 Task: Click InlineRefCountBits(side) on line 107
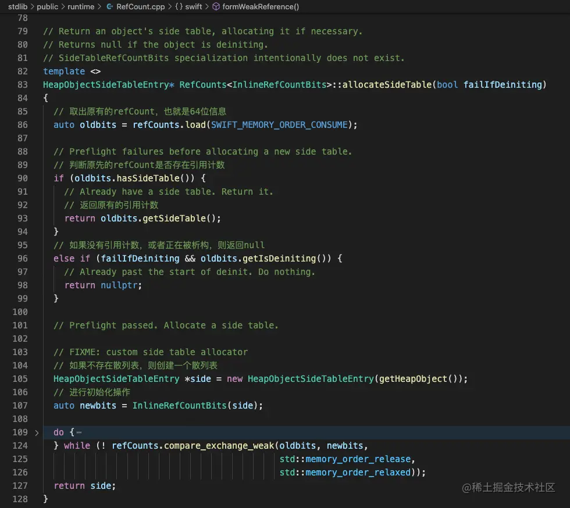(x=195, y=406)
